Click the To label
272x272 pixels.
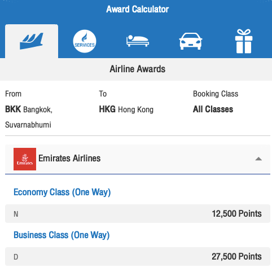click(x=103, y=94)
